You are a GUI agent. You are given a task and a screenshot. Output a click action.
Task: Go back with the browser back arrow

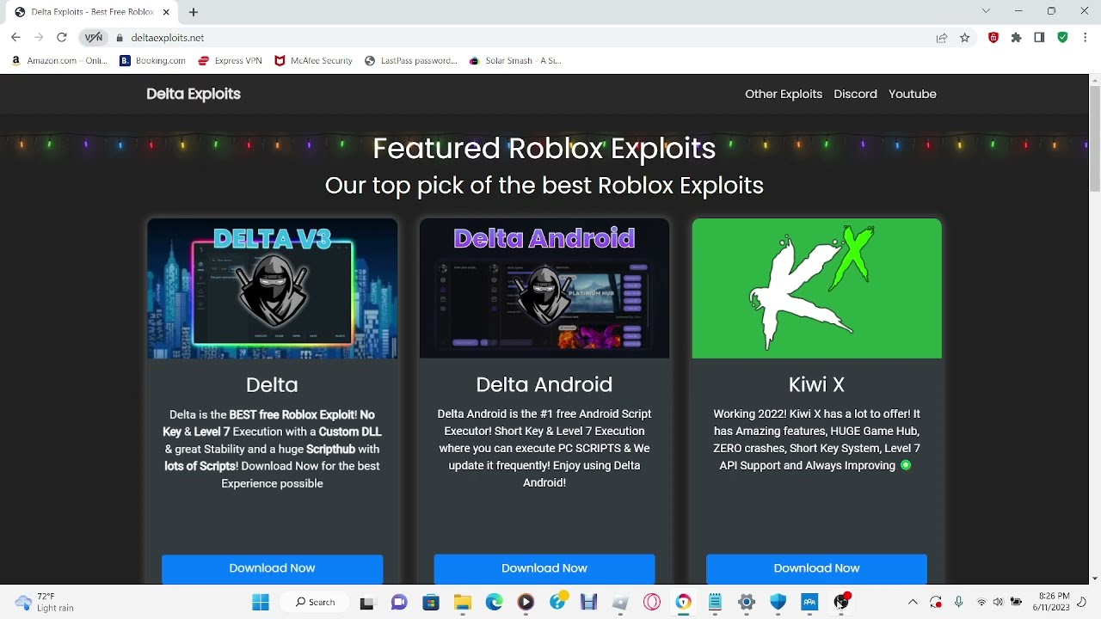tap(15, 38)
